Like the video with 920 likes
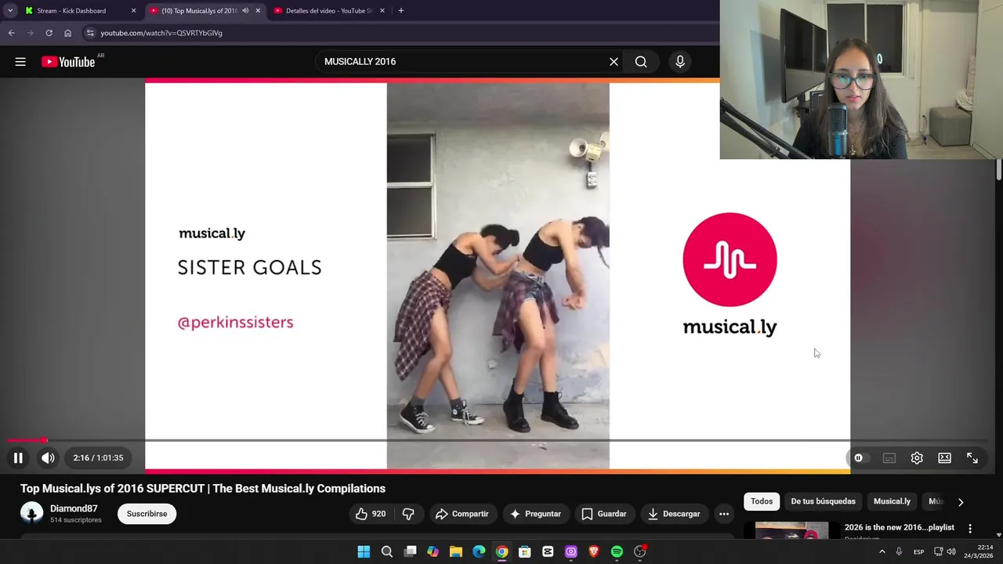The image size is (1003, 564). 370,514
